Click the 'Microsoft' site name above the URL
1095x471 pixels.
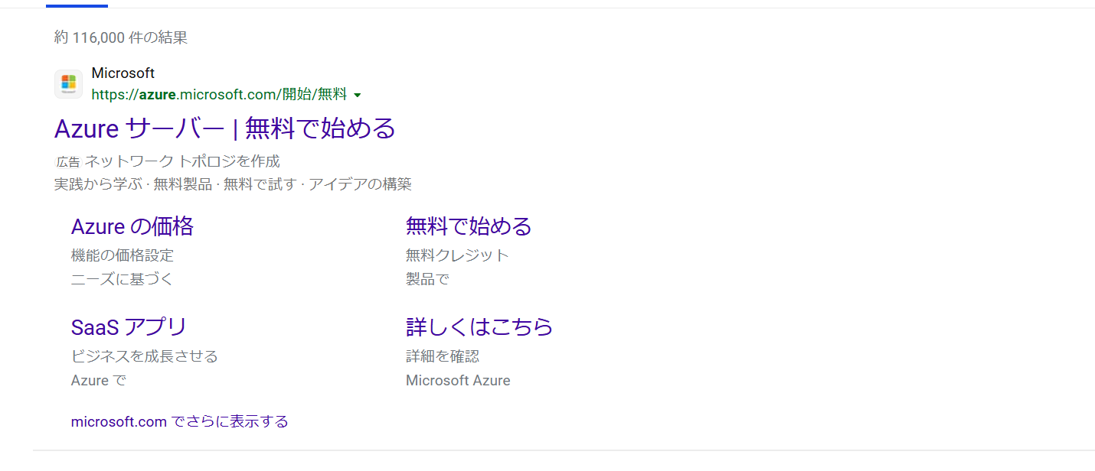pyautogui.click(x=123, y=73)
